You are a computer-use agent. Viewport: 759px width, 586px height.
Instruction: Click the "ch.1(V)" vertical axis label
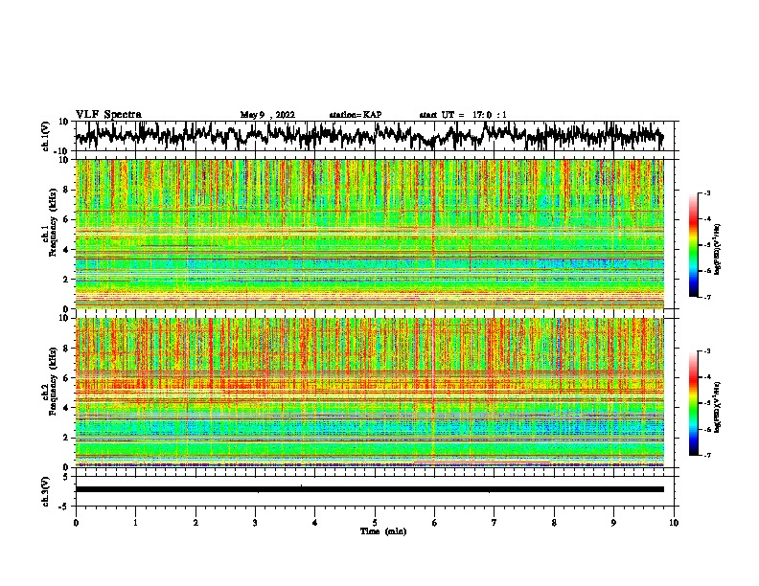(46, 136)
